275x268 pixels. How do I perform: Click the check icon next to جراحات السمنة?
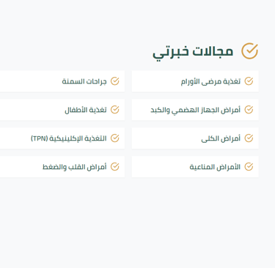(x=115, y=81)
